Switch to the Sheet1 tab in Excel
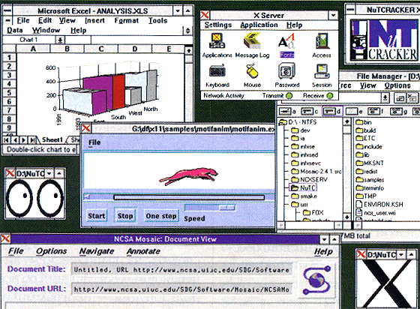The image size is (420, 309). tap(52, 140)
